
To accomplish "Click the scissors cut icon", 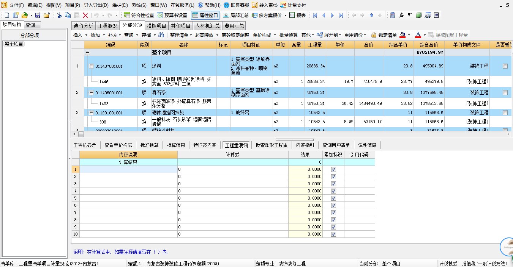I will (x=59, y=15).
